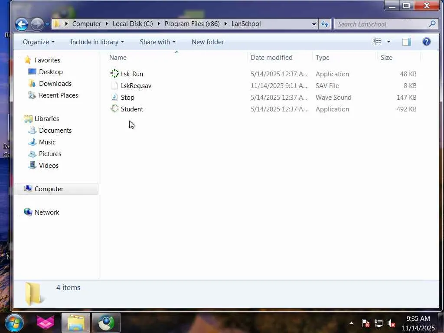Open address bar history dropdown
The image size is (444, 333).
(314, 24)
